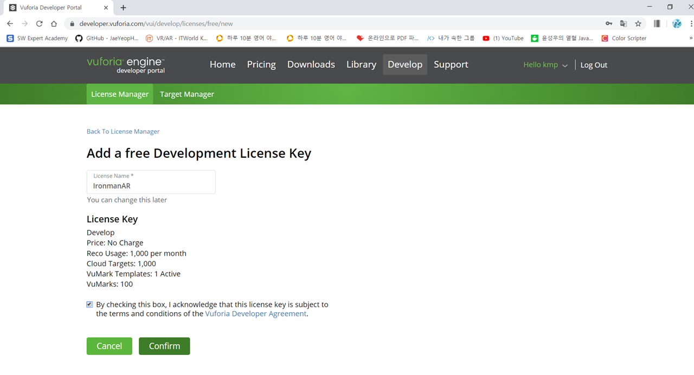Image resolution: width=694 pixels, height=375 pixels.
Task: Confirm the new license key
Action: tap(164, 346)
